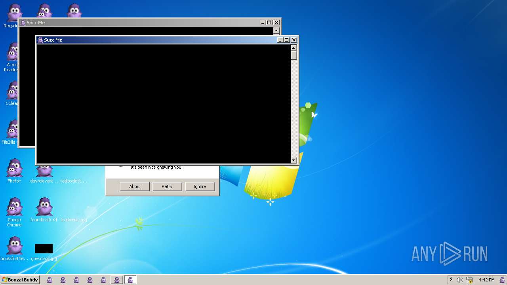Click the Abort button in the dialog
Viewport: 507px width, 285px height.
click(x=135, y=186)
